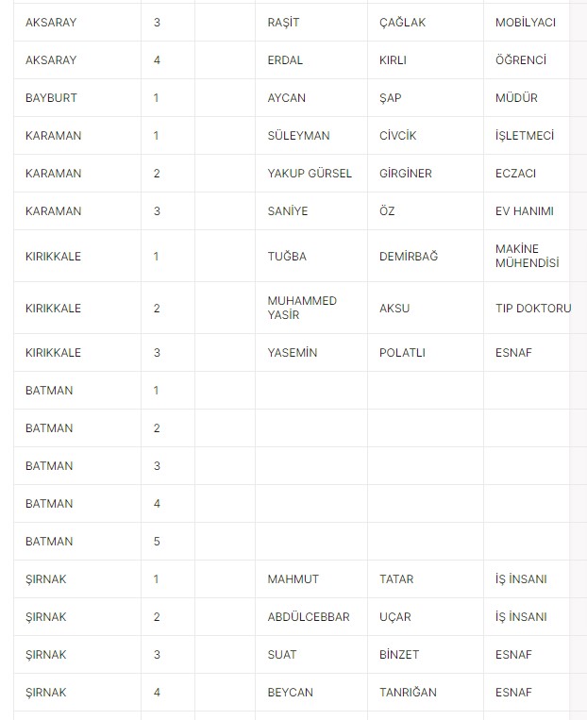Click the occupation TIP DOKTORU
The image size is (587, 720).
point(533,309)
